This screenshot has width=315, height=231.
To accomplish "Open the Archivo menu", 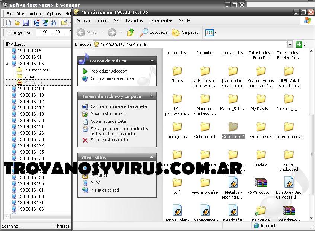I will click(83, 20).
